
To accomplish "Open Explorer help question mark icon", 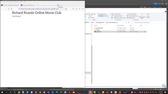I will (x=166, y=11).
